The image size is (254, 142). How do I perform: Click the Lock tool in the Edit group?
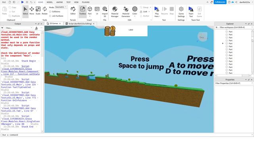click(x=144, y=11)
